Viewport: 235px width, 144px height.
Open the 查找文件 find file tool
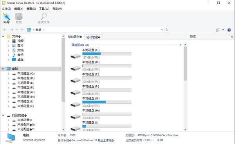43,18
